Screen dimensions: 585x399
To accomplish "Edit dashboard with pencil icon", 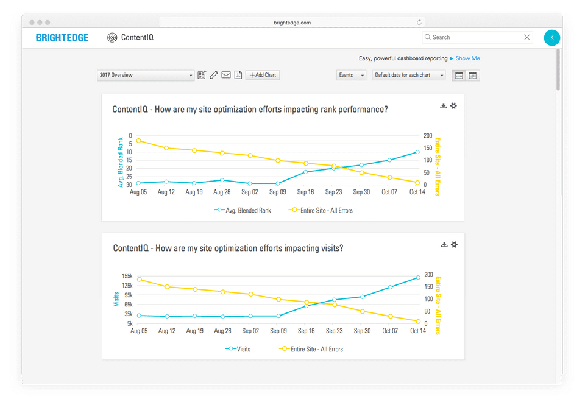I will (214, 75).
